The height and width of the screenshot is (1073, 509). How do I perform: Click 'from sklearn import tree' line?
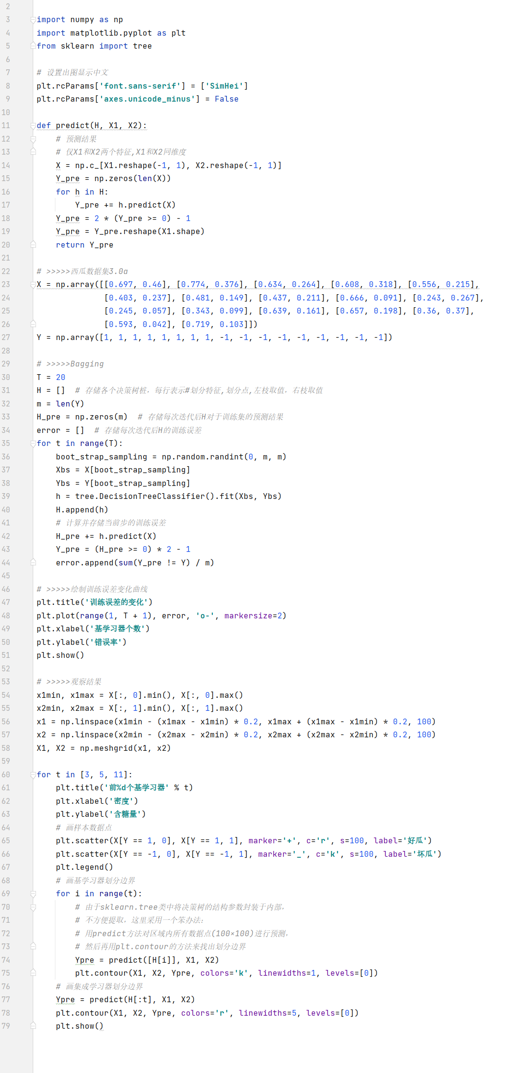click(94, 46)
